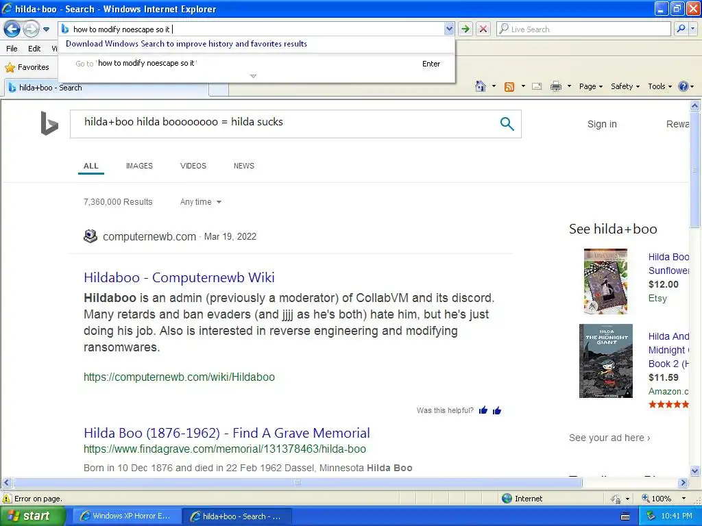Open computernewb.com/wiki/Hildaboo URL link

(x=179, y=377)
